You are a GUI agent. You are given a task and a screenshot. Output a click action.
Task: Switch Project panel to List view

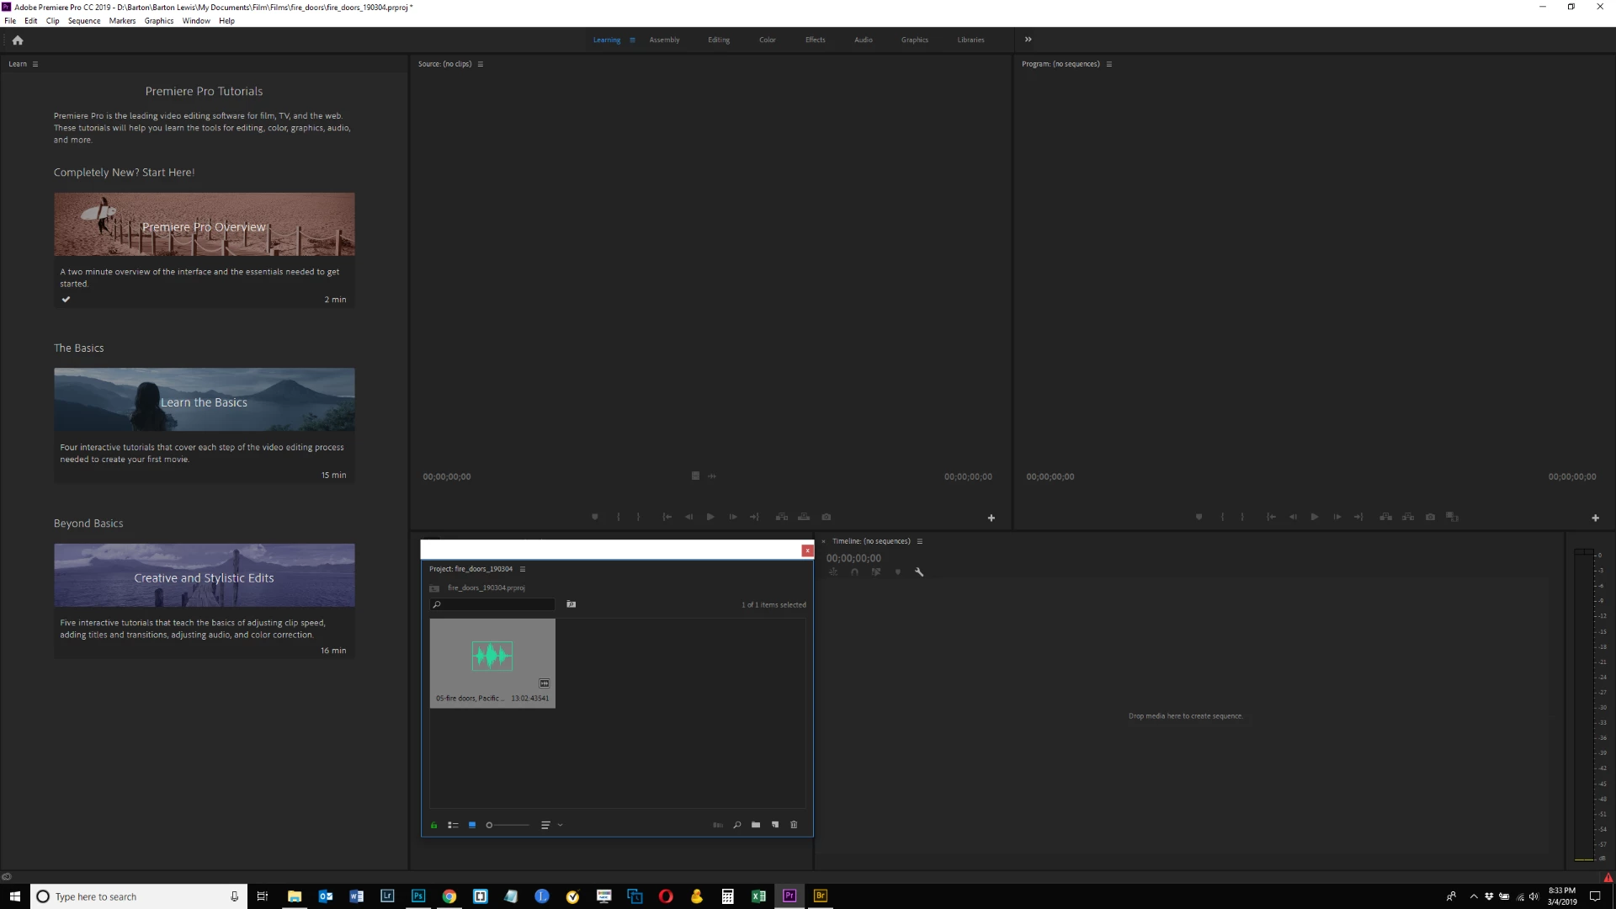[x=453, y=825]
